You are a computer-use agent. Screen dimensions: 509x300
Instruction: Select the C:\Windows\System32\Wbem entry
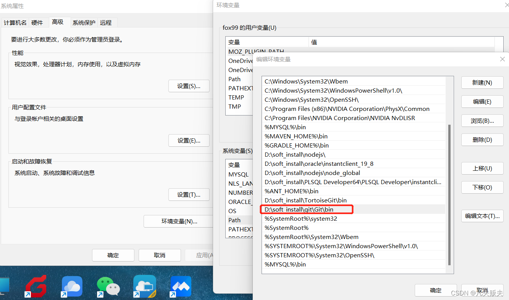pos(354,81)
